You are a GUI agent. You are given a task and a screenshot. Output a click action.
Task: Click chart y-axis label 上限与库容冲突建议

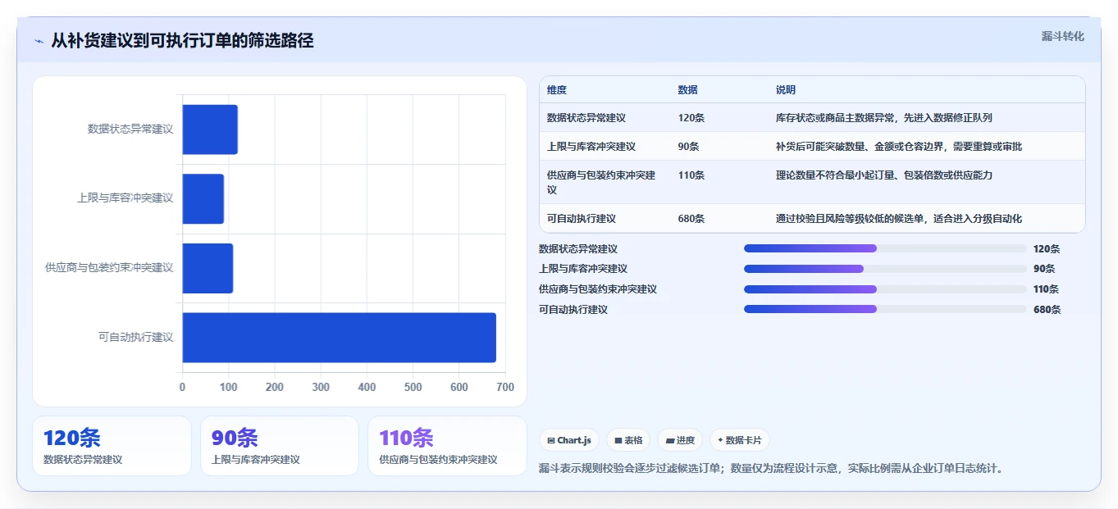(x=125, y=198)
